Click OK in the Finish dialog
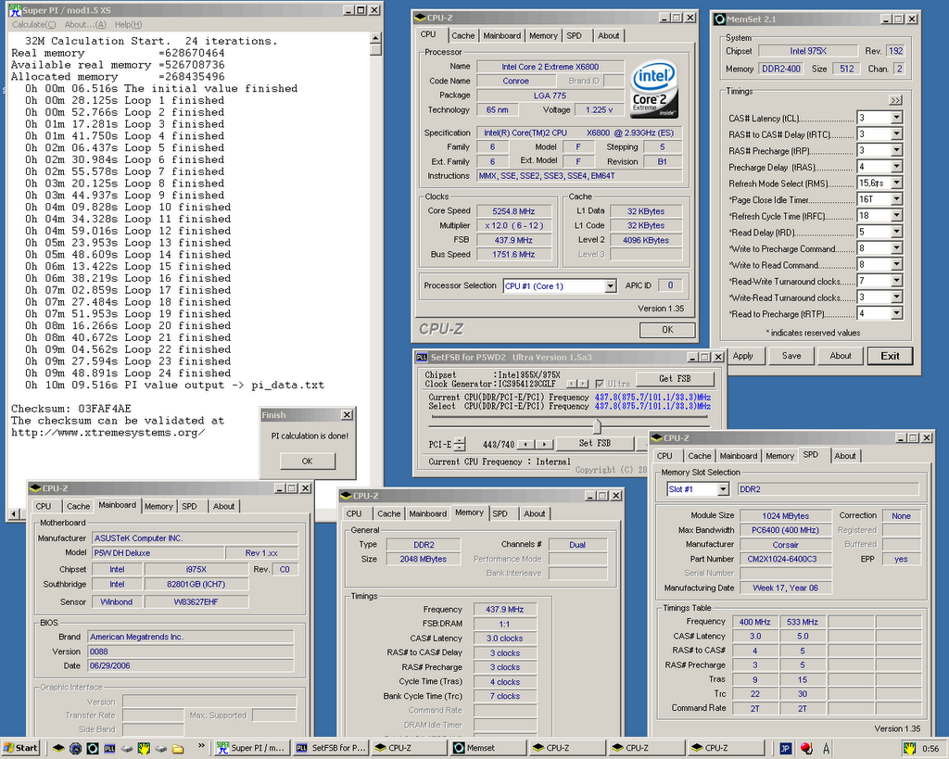The width and height of the screenshot is (949, 759). pyautogui.click(x=308, y=462)
